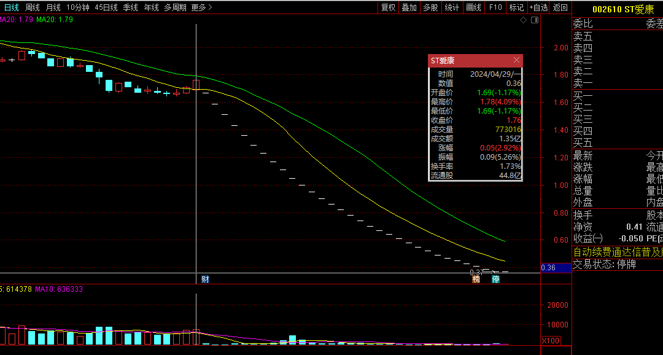Click the auto-renewal 自动续费 notice link
663x355 pixels.
point(617,252)
